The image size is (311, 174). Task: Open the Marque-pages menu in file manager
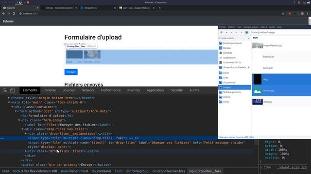point(251,27)
